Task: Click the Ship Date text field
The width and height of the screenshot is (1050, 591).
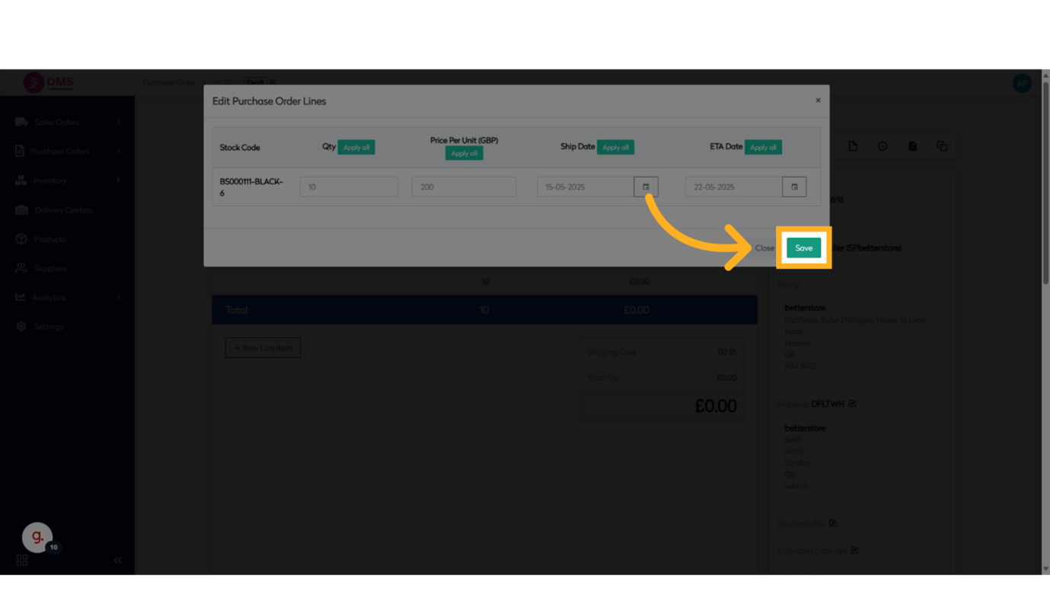Action: 585,187
